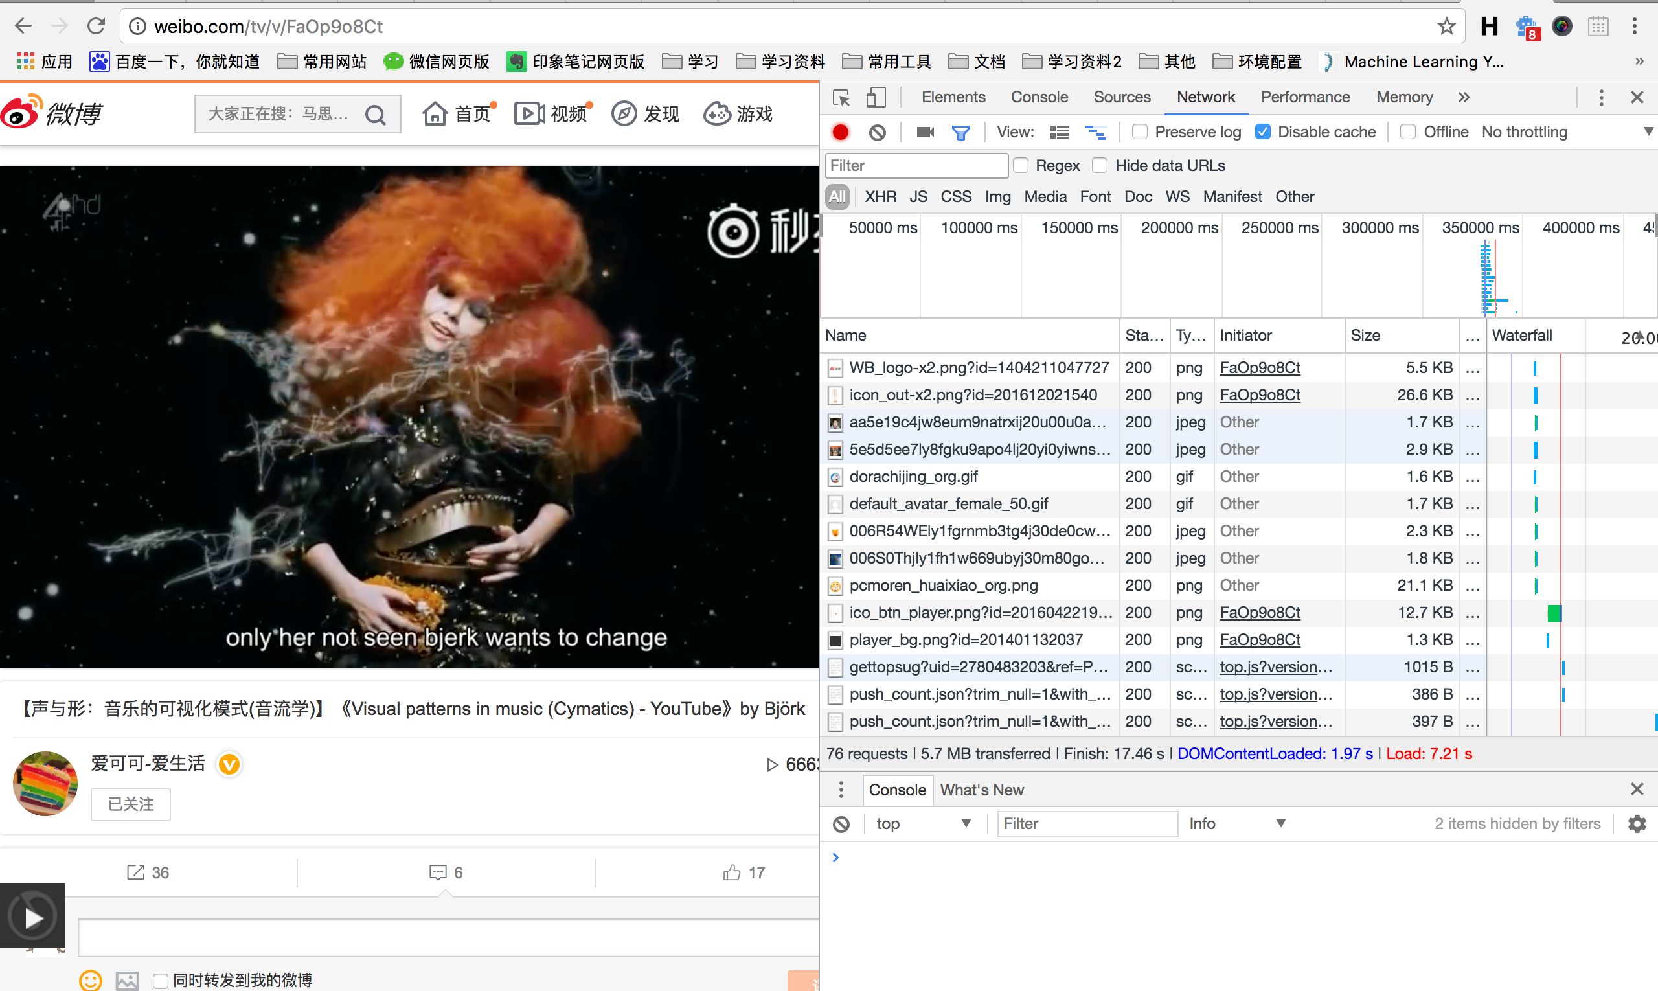Screen dimensions: 1658x991
Task: Click the red record network log button
Action: 841,132
